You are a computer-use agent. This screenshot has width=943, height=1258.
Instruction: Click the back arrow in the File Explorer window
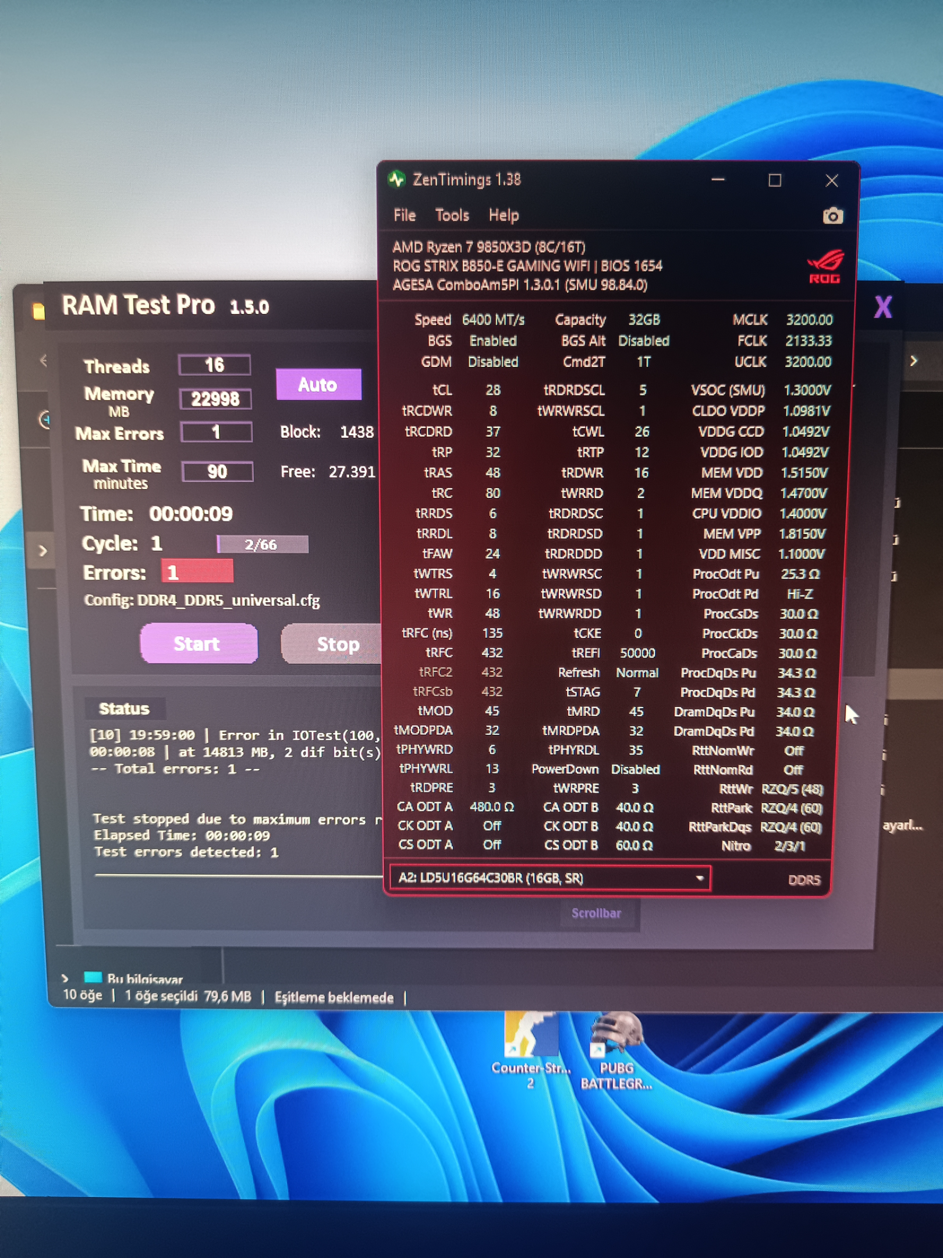pyautogui.click(x=44, y=361)
